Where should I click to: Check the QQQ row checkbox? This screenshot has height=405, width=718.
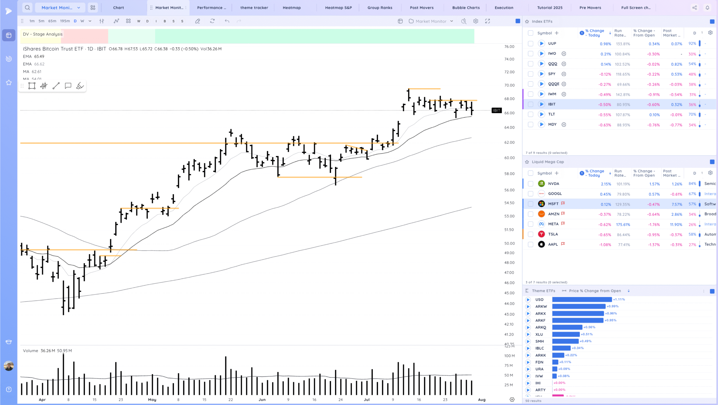coord(530,64)
